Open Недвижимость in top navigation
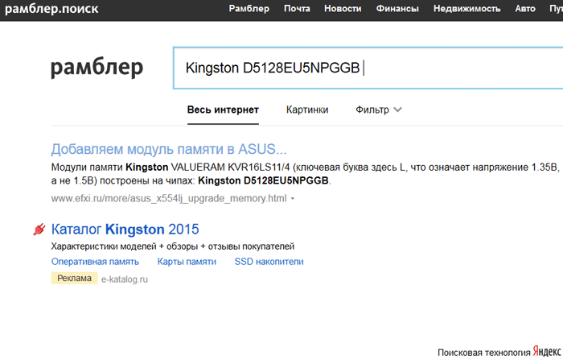Screen dimensions: 563x360 466,9
